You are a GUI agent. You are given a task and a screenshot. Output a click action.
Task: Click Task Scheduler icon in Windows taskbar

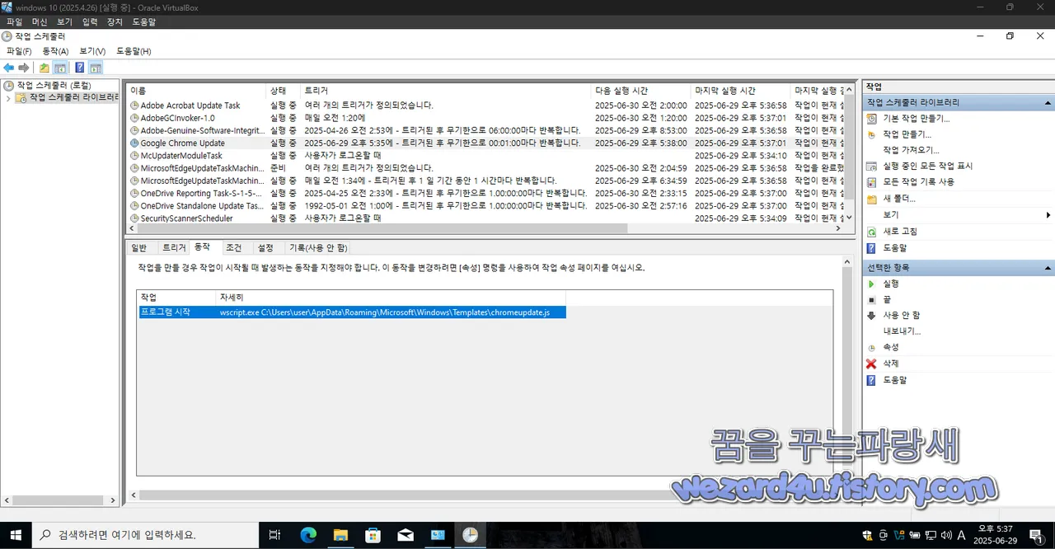[x=469, y=535]
